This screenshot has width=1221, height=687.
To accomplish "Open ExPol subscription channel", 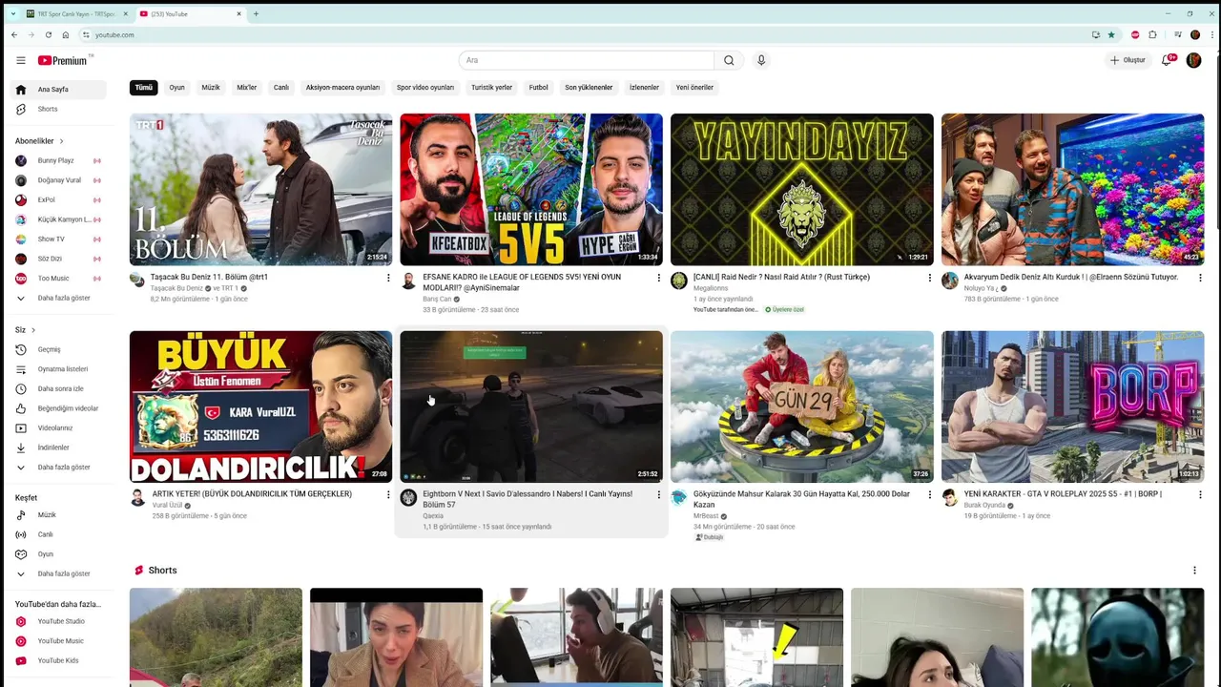I will coord(58,200).
